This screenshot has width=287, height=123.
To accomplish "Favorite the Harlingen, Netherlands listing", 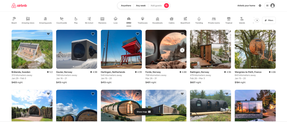I will click(x=138, y=34).
